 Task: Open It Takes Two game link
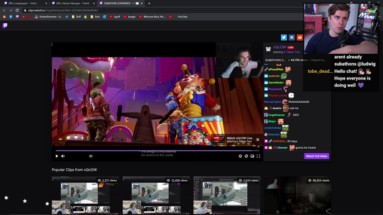pyautogui.click(x=291, y=52)
